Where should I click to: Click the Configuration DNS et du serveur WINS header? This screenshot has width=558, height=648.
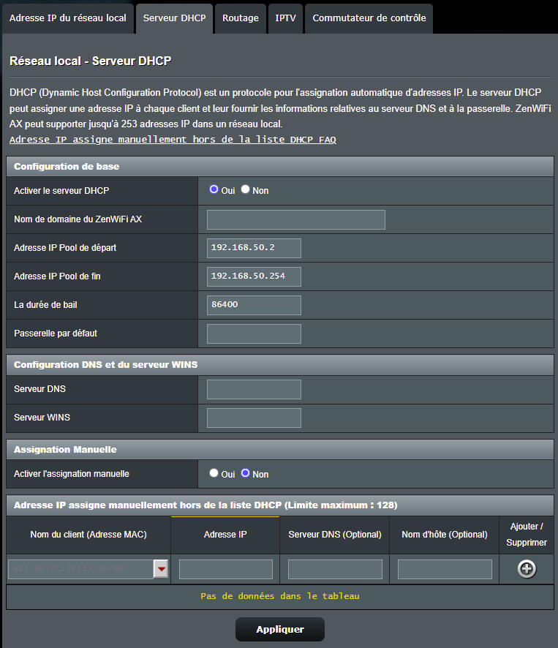tap(280, 365)
